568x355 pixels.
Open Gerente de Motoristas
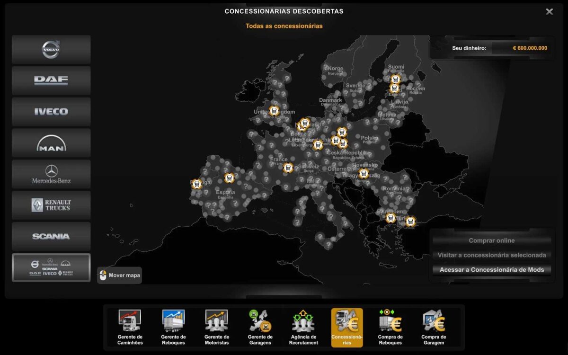tap(216, 327)
